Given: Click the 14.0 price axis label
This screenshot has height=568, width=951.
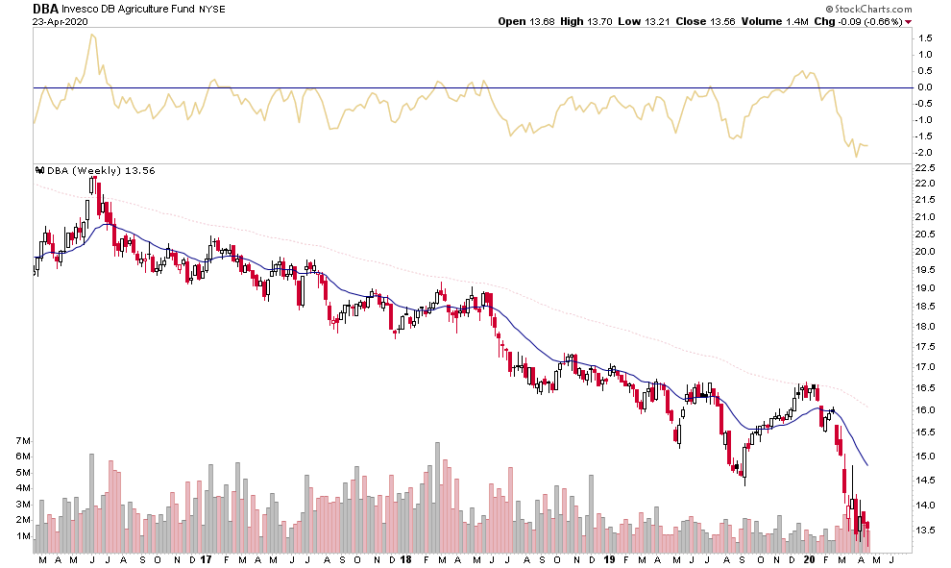Looking at the screenshot, I should [925, 505].
